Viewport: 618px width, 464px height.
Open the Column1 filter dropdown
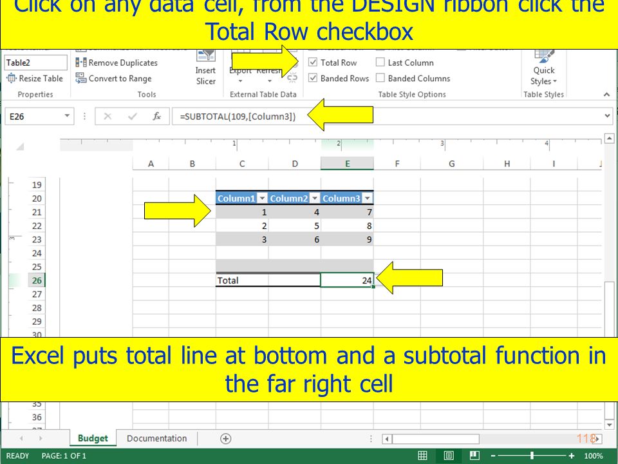(262, 198)
